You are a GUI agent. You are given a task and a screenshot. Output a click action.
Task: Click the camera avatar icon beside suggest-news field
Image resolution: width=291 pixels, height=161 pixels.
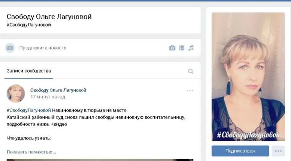click(x=10, y=48)
